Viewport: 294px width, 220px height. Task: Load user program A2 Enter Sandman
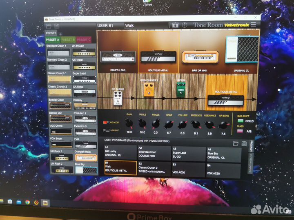click(154, 154)
